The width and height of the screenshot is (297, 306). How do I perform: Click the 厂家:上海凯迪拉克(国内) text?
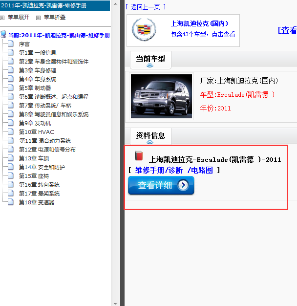click(x=239, y=81)
